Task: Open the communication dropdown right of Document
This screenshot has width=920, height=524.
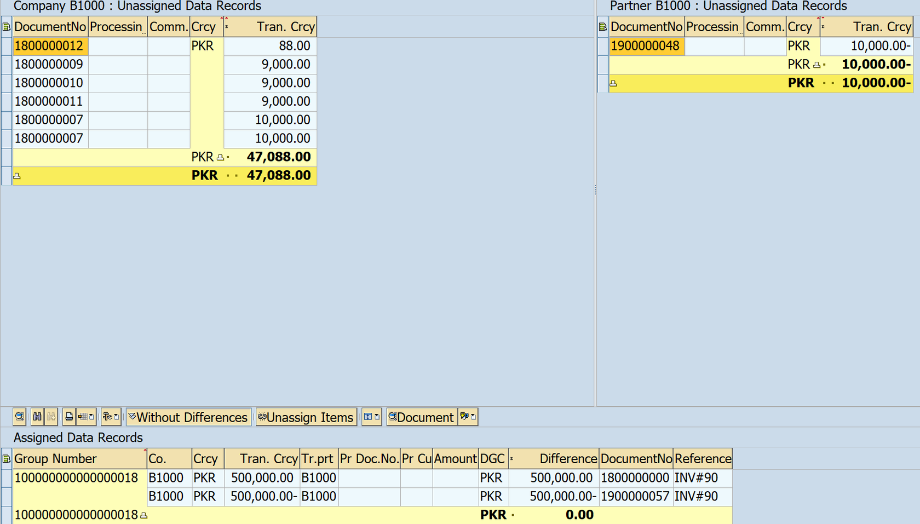Action: (x=468, y=417)
